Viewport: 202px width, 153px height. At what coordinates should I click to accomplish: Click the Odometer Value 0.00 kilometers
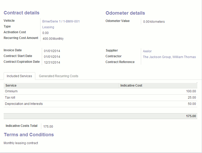coord(154,22)
